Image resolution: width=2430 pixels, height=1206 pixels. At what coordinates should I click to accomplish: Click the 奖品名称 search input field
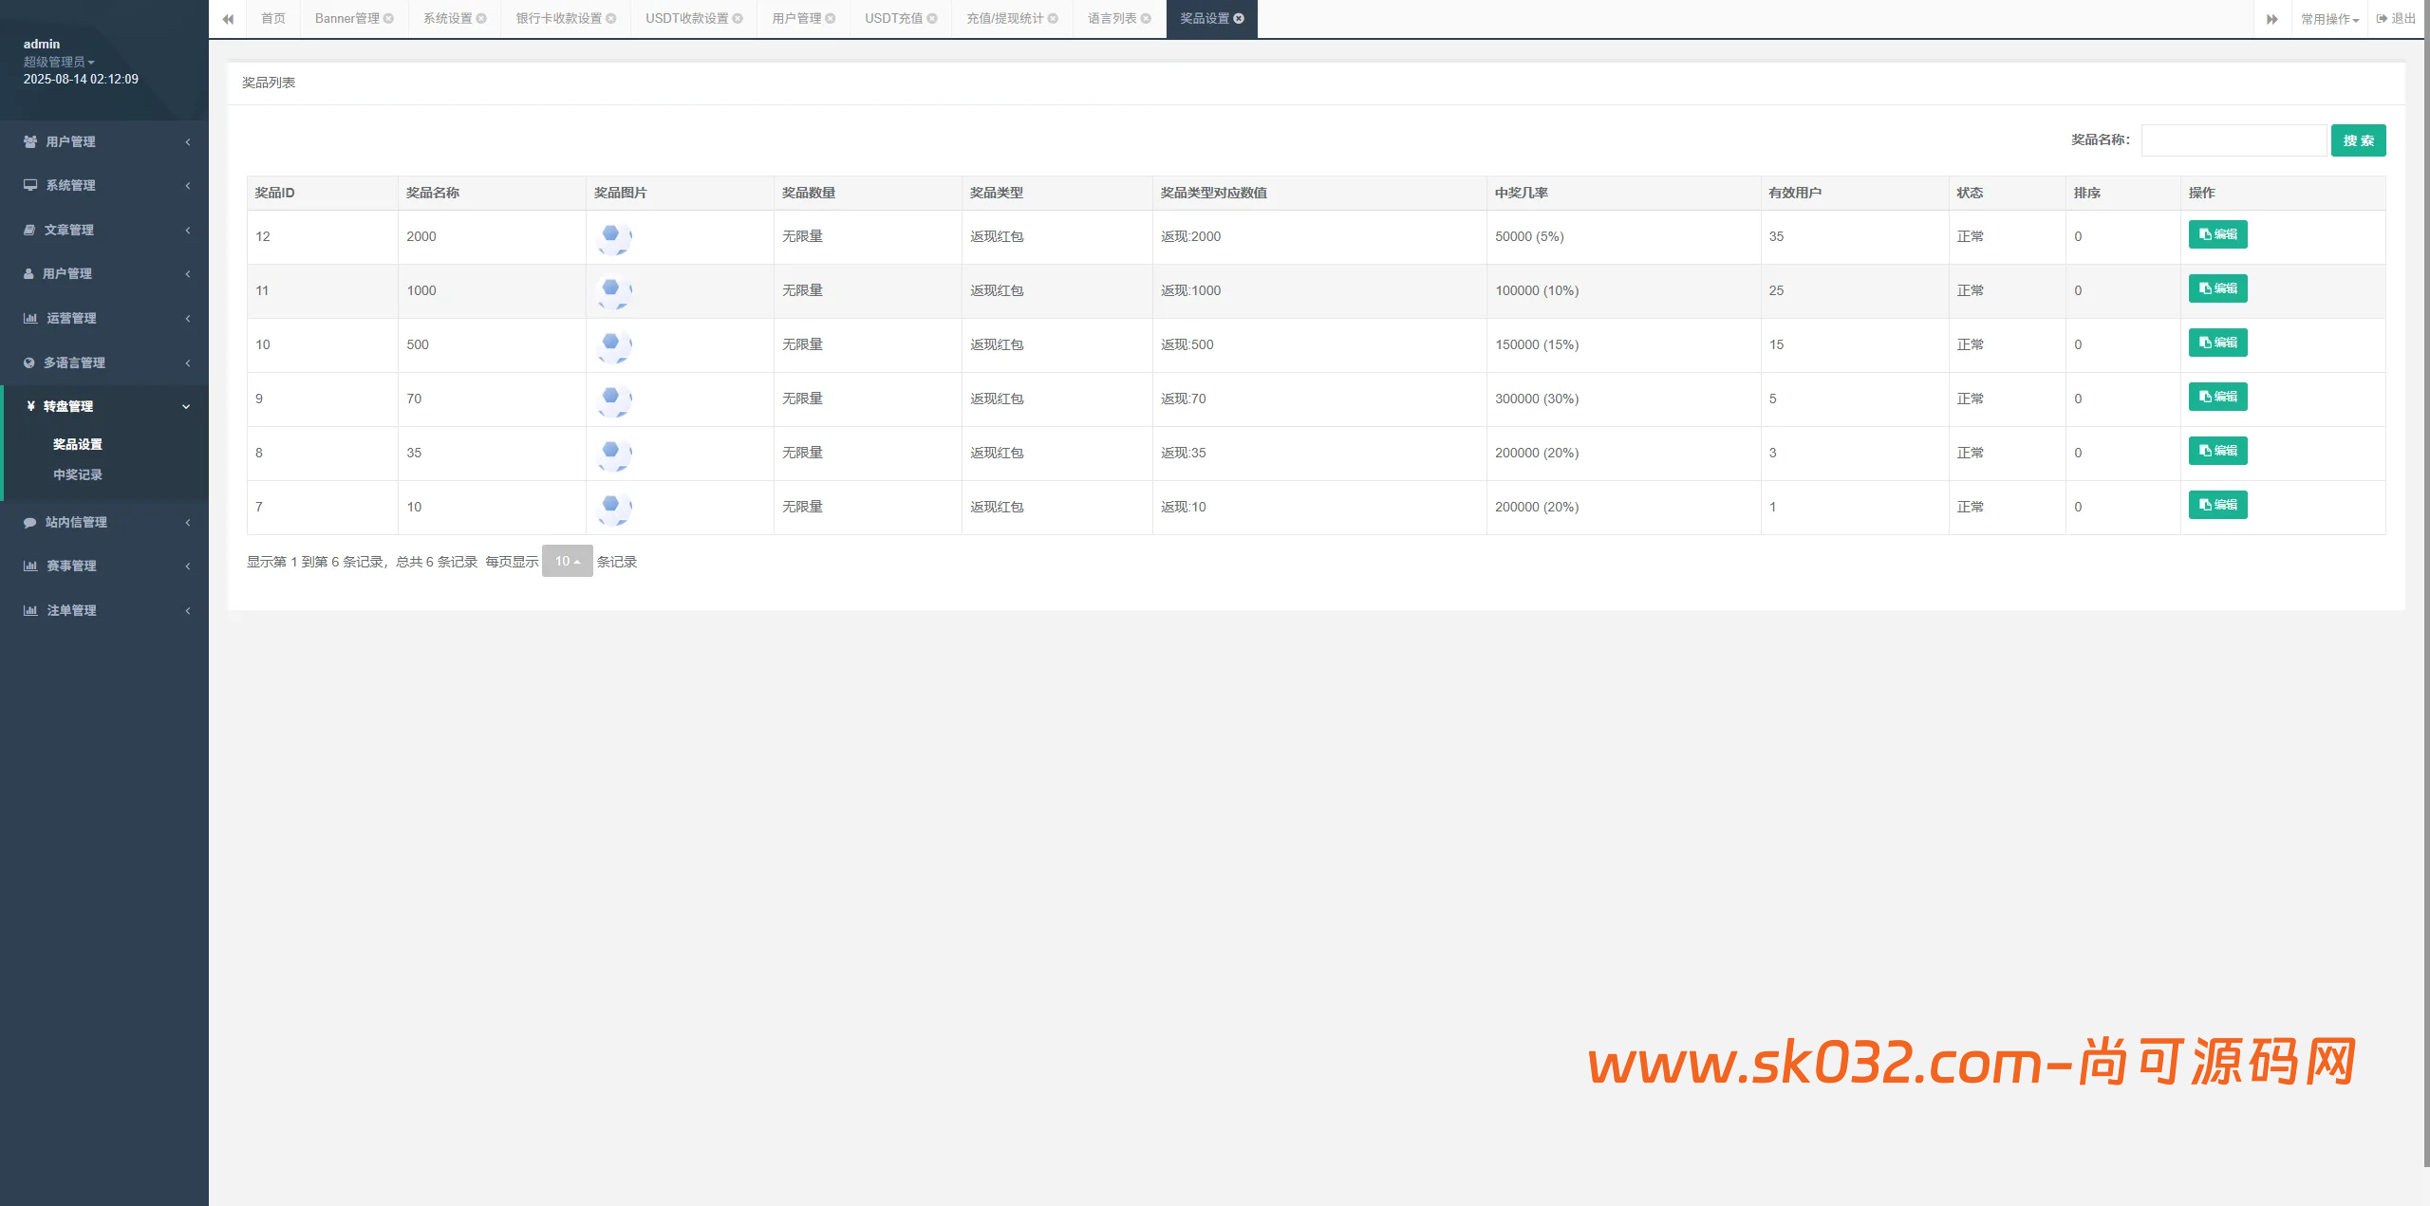(x=2233, y=140)
